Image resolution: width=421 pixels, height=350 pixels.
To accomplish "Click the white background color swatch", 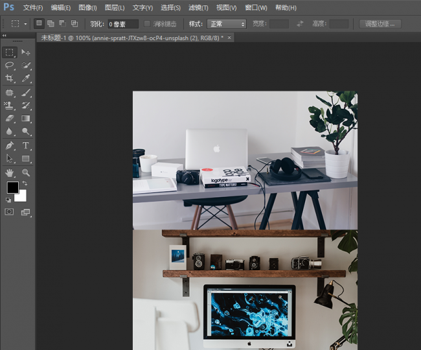I will (22, 198).
